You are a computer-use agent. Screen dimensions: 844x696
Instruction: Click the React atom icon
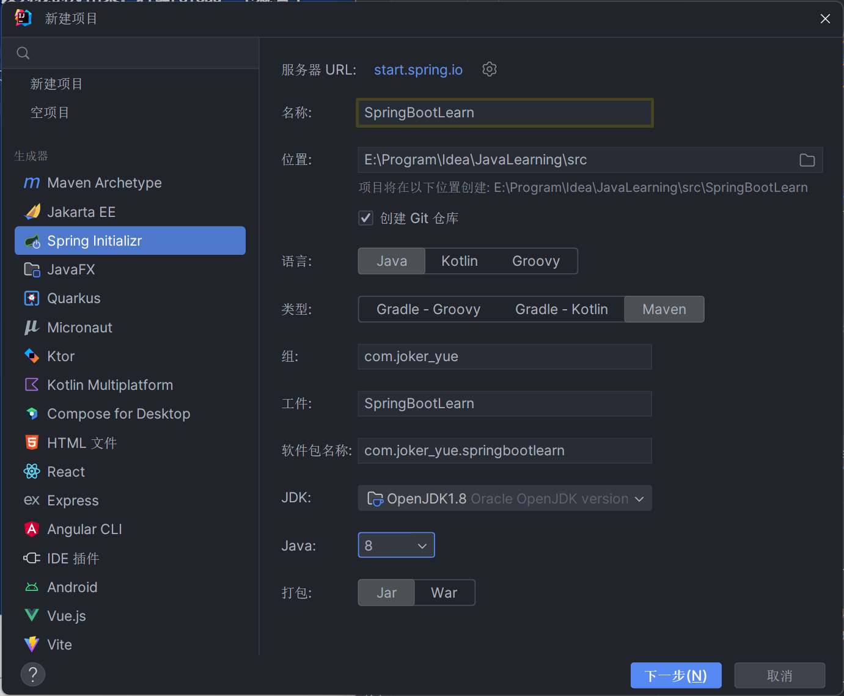(32, 471)
